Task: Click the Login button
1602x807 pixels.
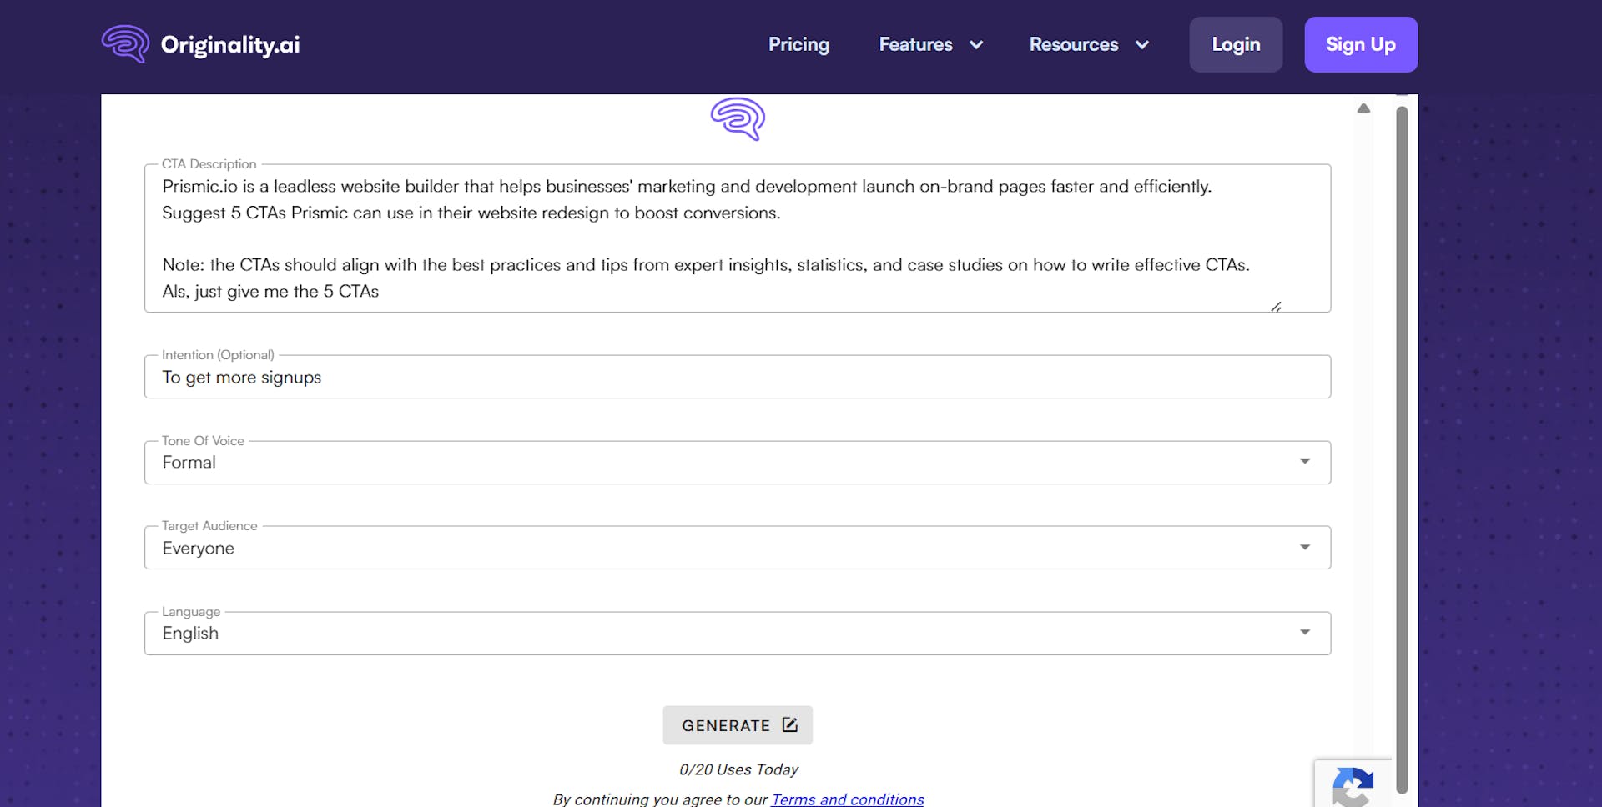Action: click(x=1236, y=44)
